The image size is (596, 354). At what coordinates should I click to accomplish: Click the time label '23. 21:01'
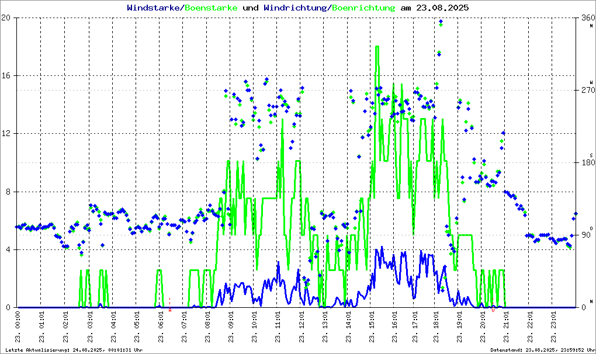(506, 327)
